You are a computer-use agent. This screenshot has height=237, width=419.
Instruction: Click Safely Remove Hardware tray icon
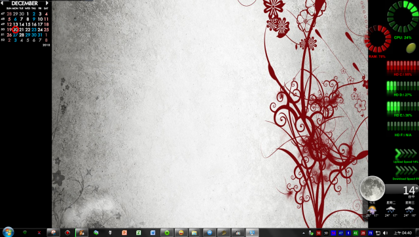coord(311,233)
